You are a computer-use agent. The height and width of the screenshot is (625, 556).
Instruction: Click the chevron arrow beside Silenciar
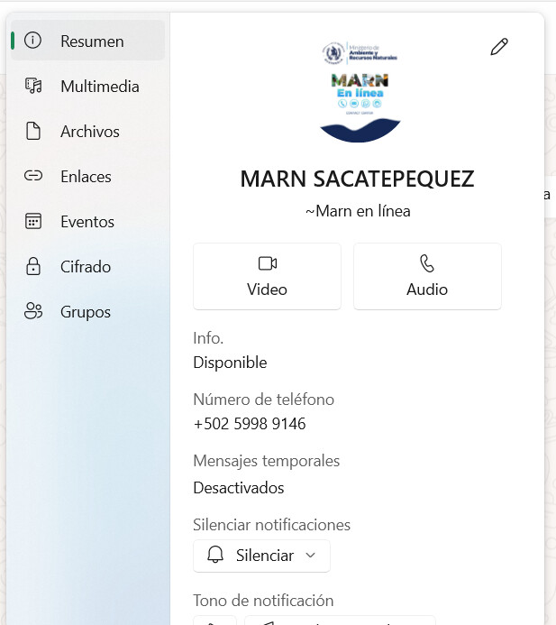311,556
